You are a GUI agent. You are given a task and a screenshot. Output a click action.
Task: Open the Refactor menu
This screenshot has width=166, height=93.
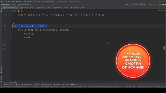[30, 2]
